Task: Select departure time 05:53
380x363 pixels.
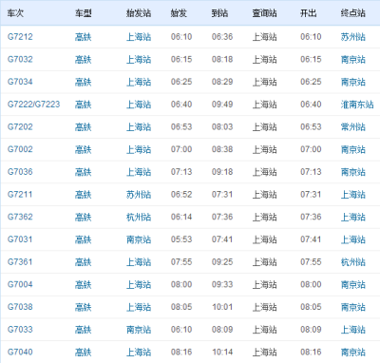Action: pyautogui.click(x=181, y=239)
